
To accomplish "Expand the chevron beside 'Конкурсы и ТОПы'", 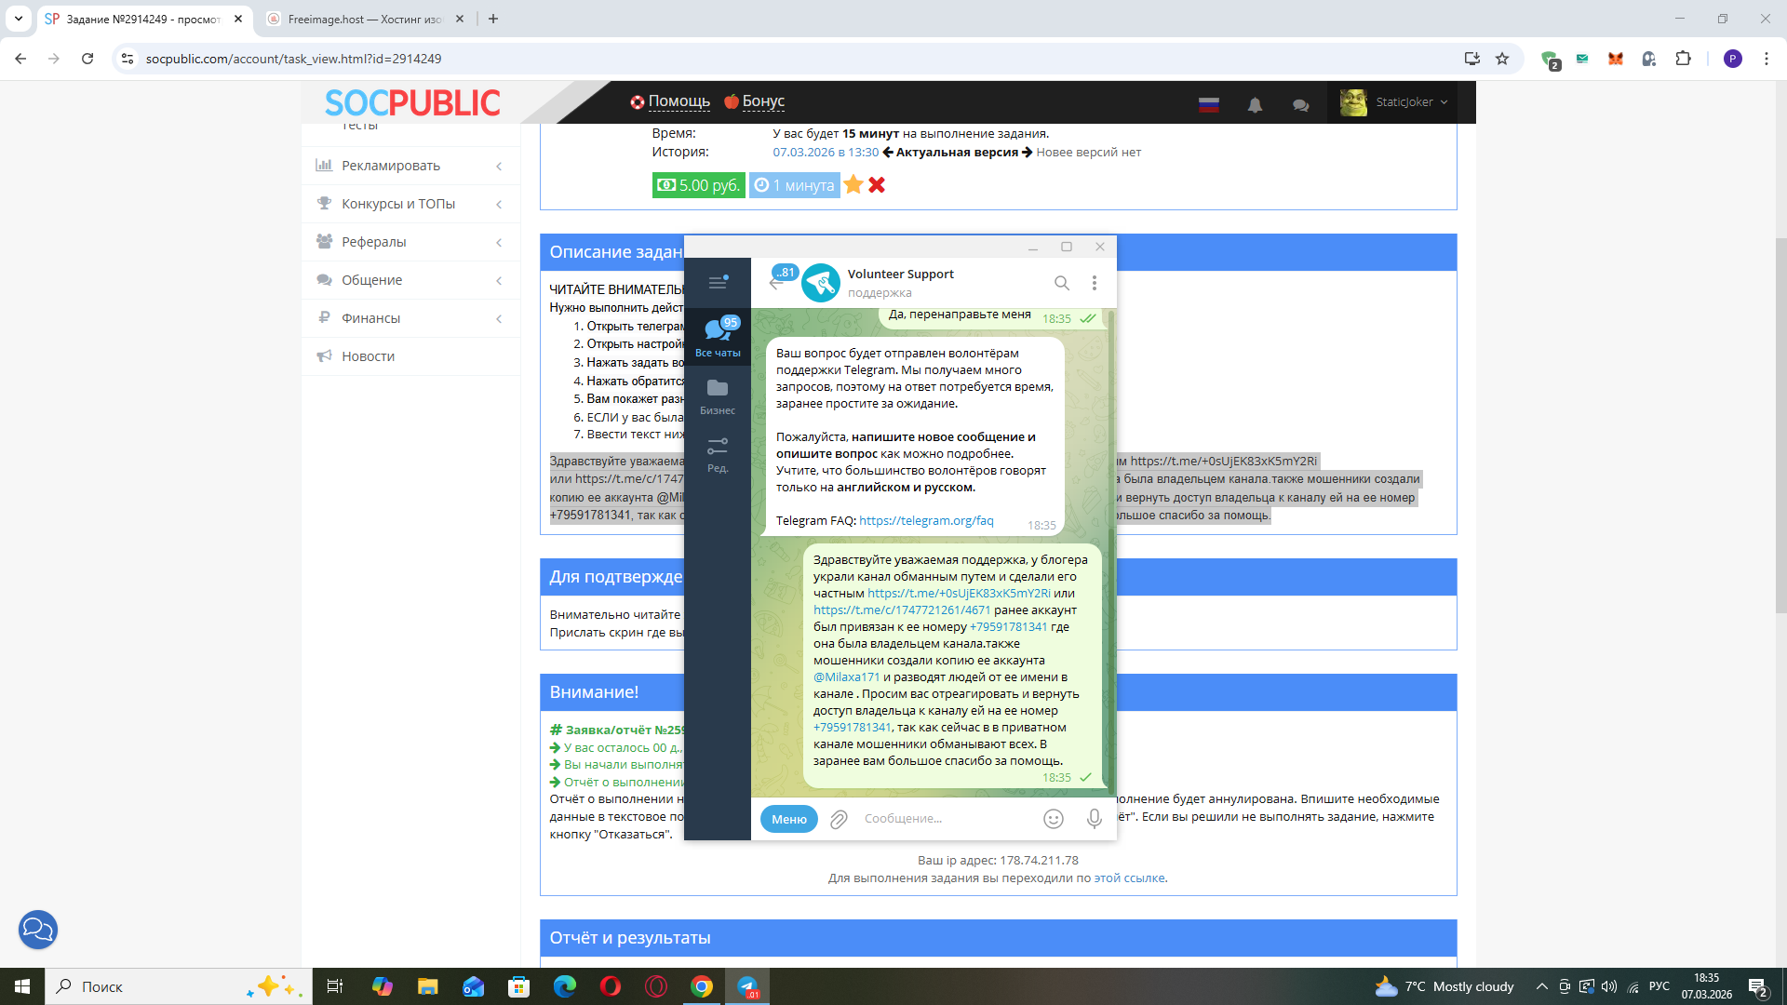I will point(499,205).
